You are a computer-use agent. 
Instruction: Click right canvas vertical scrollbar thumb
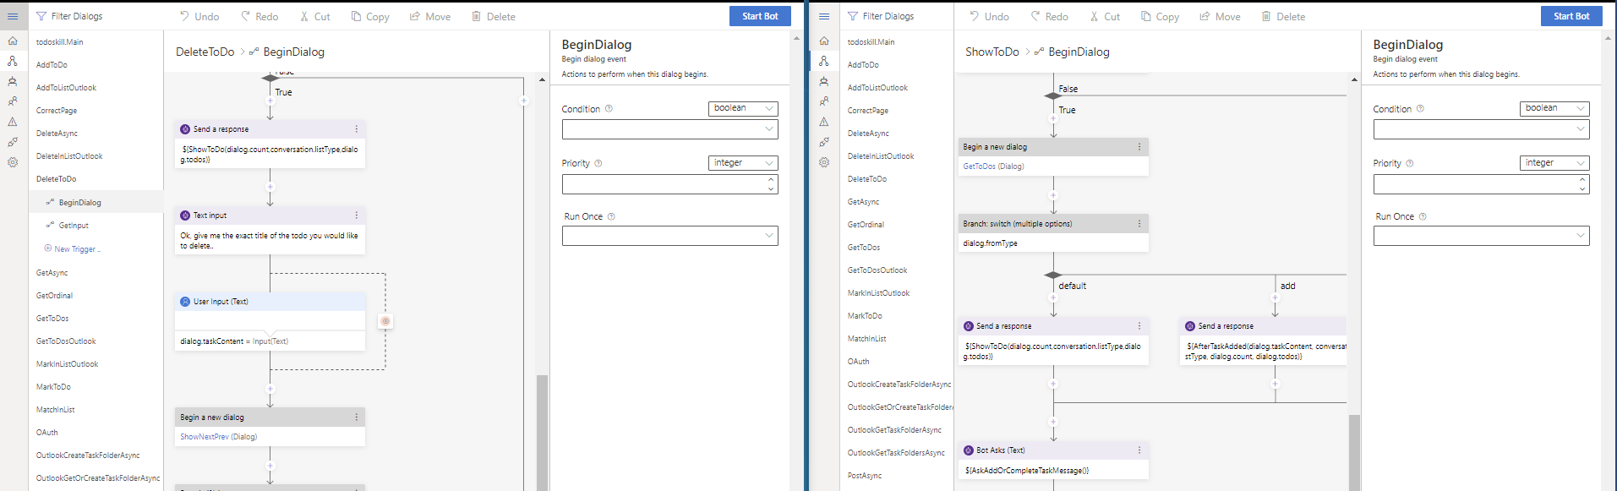[x=1354, y=452]
